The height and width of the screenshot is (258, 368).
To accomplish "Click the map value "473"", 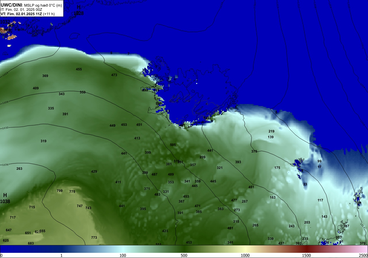I will (114, 75).
